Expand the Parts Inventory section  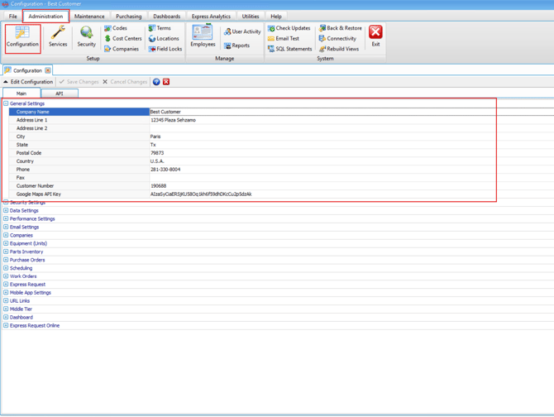coord(6,252)
